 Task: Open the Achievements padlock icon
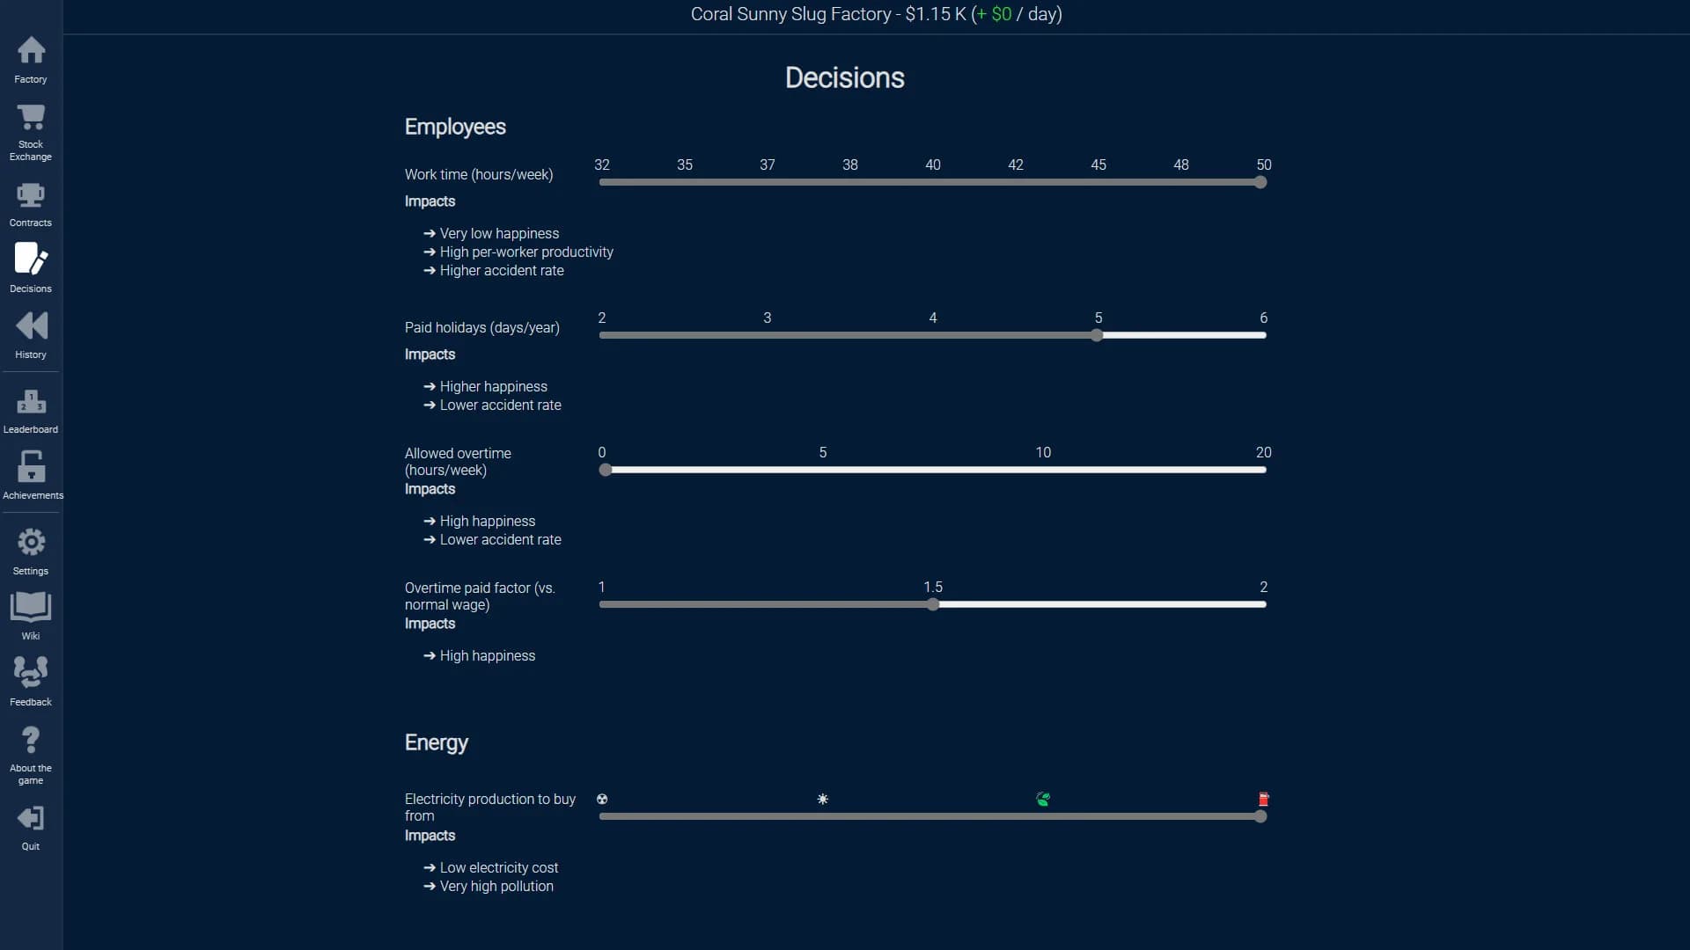pyautogui.click(x=31, y=466)
